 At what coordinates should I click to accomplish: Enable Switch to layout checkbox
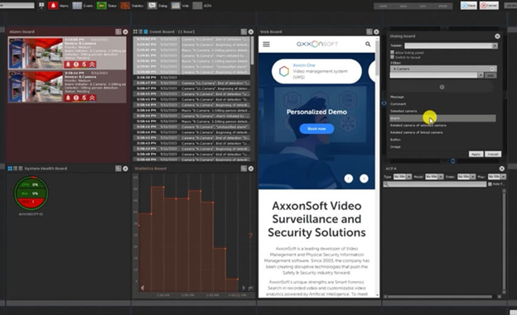pyautogui.click(x=392, y=57)
